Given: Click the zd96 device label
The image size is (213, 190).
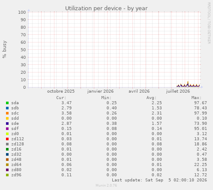Looking at the screenshot, I should click(16, 175).
